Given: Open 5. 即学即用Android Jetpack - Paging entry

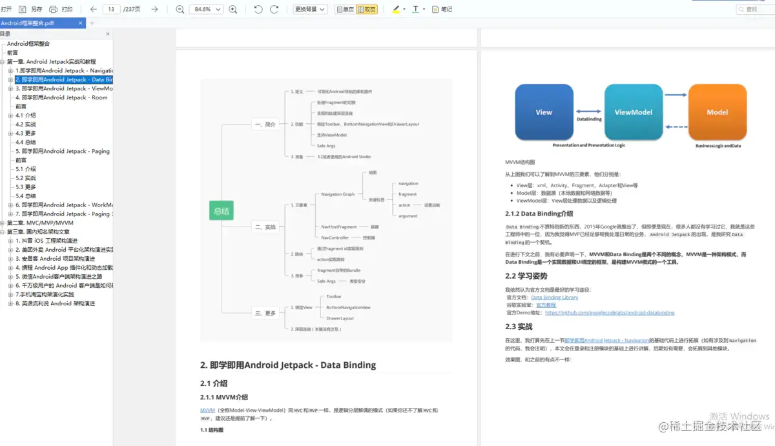Looking at the screenshot, I should (63, 151).
